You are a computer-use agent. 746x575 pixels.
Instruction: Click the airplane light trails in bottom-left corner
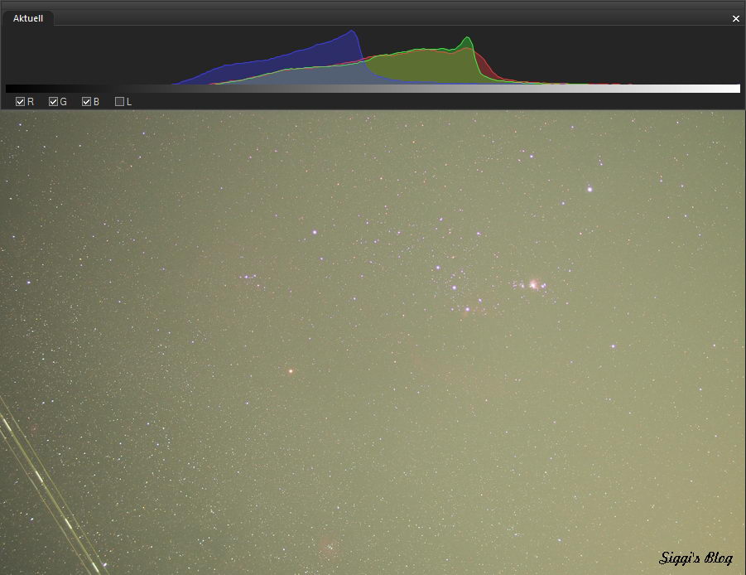(x=50, y=489)
